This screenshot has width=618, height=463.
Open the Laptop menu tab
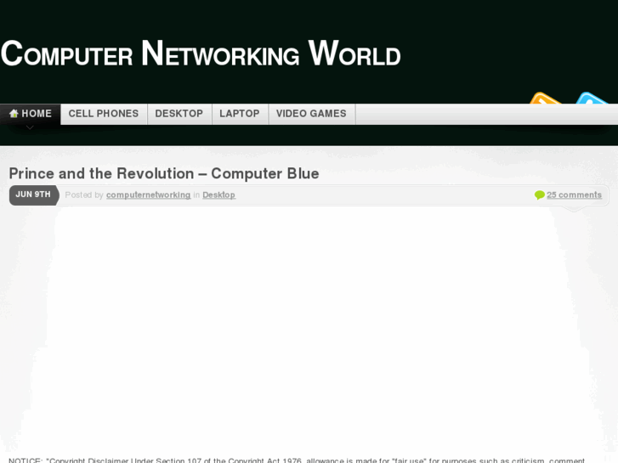pos(240,114)
